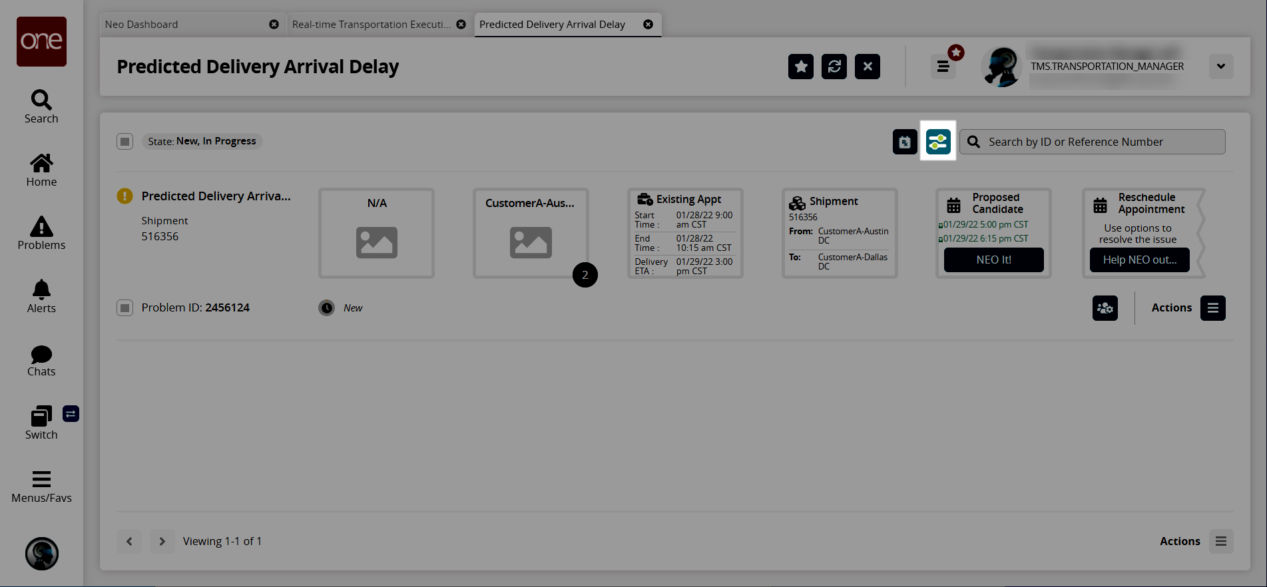Open Search in the left sidebar
Image resolution: width=1267 pixels, height=587 pixels.
(x=41, y=106)
